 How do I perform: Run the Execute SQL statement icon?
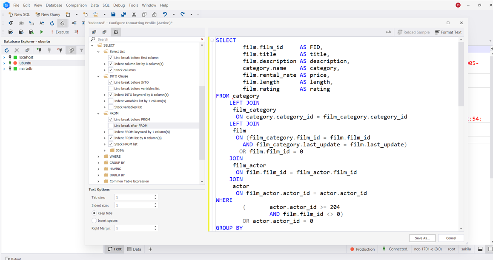click(57, 32)
